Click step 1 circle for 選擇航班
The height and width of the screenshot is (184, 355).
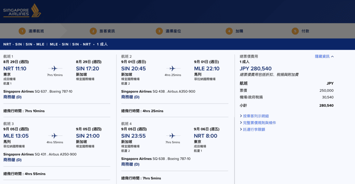coord(22,31)
